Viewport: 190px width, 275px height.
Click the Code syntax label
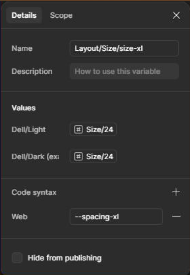click(x=34, y=192)
